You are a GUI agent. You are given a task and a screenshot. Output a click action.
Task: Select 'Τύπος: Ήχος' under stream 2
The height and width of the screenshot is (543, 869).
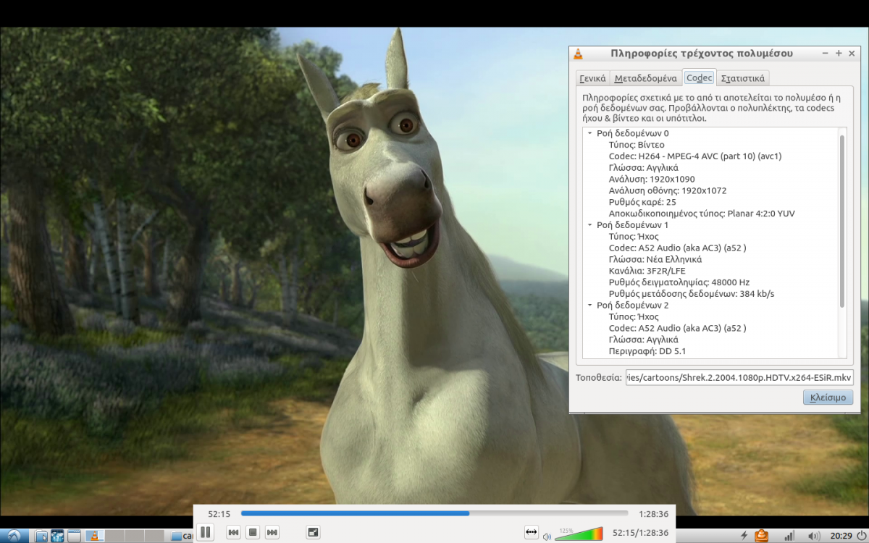(634, 317)
